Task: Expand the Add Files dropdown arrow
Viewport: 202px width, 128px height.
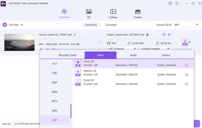Action: tap(22, 25)
